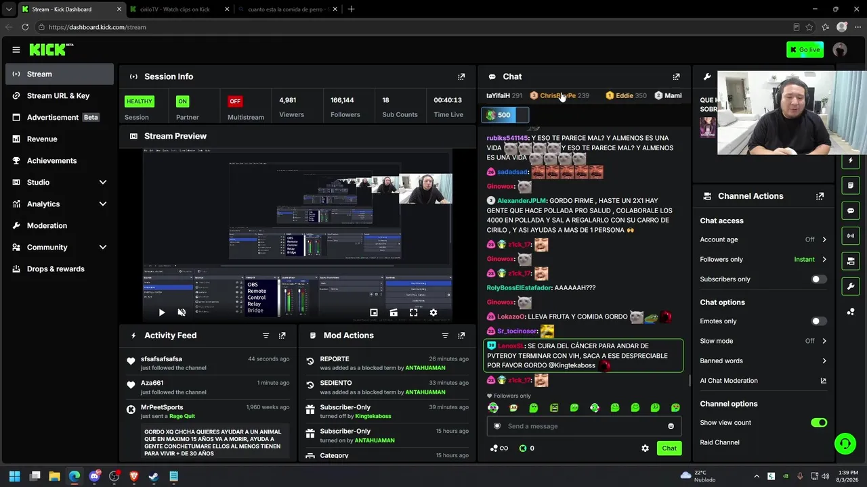Switch to cirilоTV Kick clips browser tab
The image size is (867, 487).
pos(179,9)
